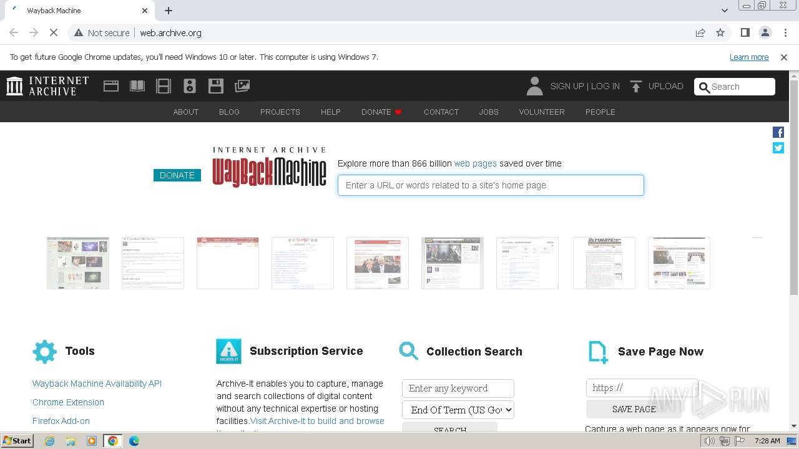Viewport: 799px width, 449px height.
Task: Click the Chrome address bar URL
Action: pos(170,32)
